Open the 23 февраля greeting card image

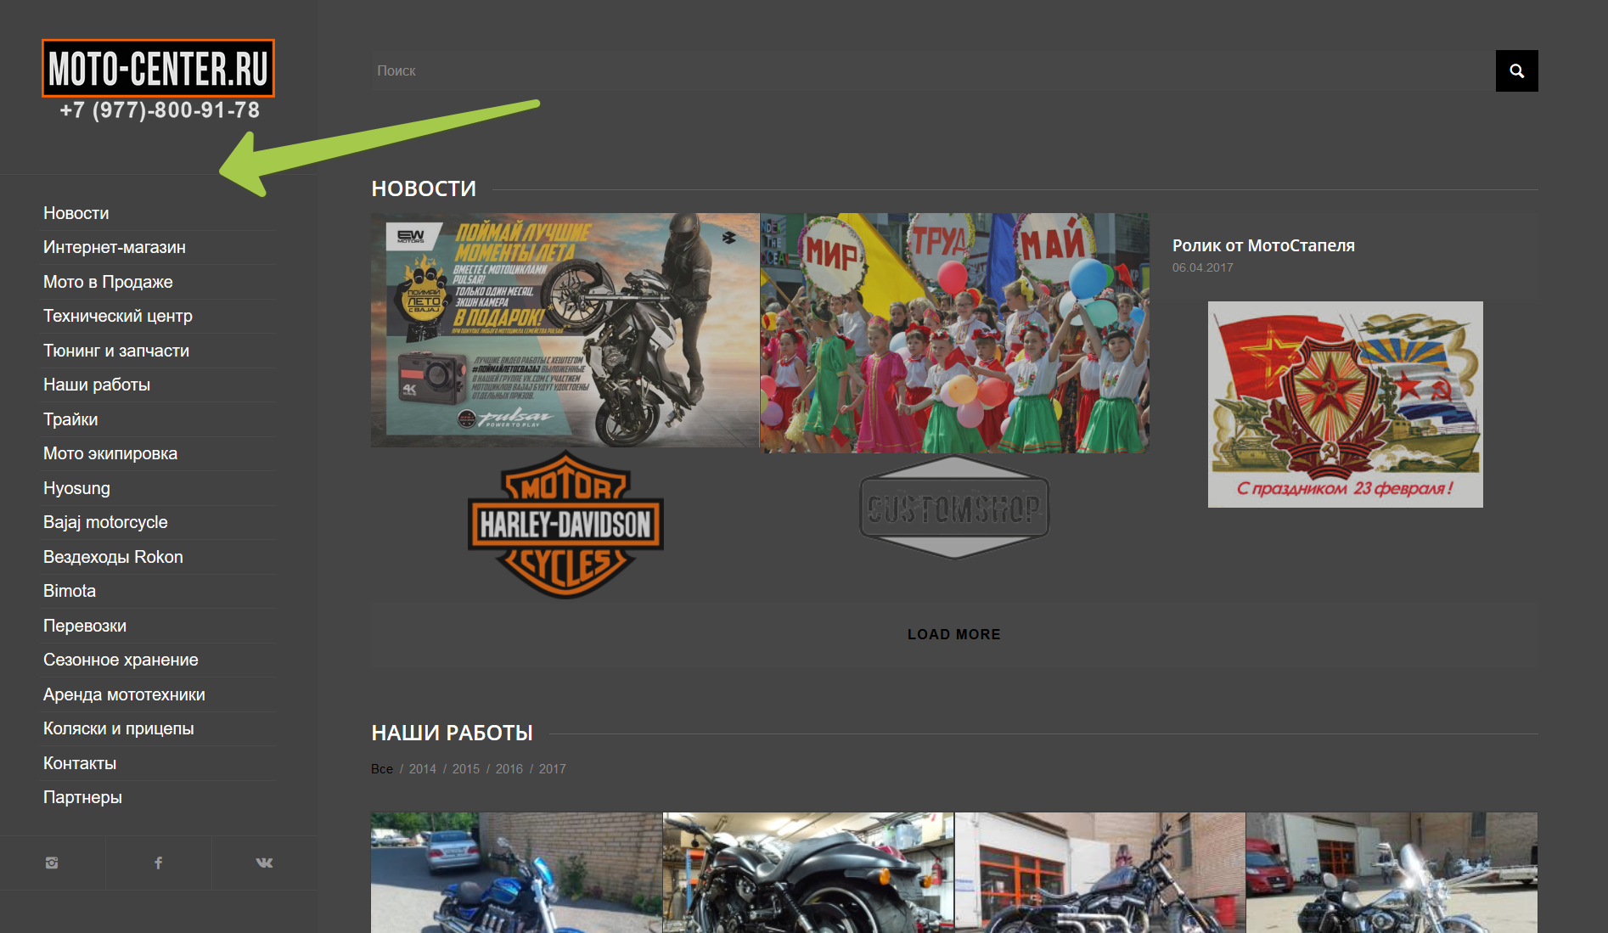1346,404
